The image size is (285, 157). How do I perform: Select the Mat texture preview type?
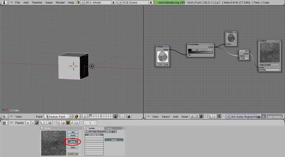pyautogui.click(x=73, y=132)
